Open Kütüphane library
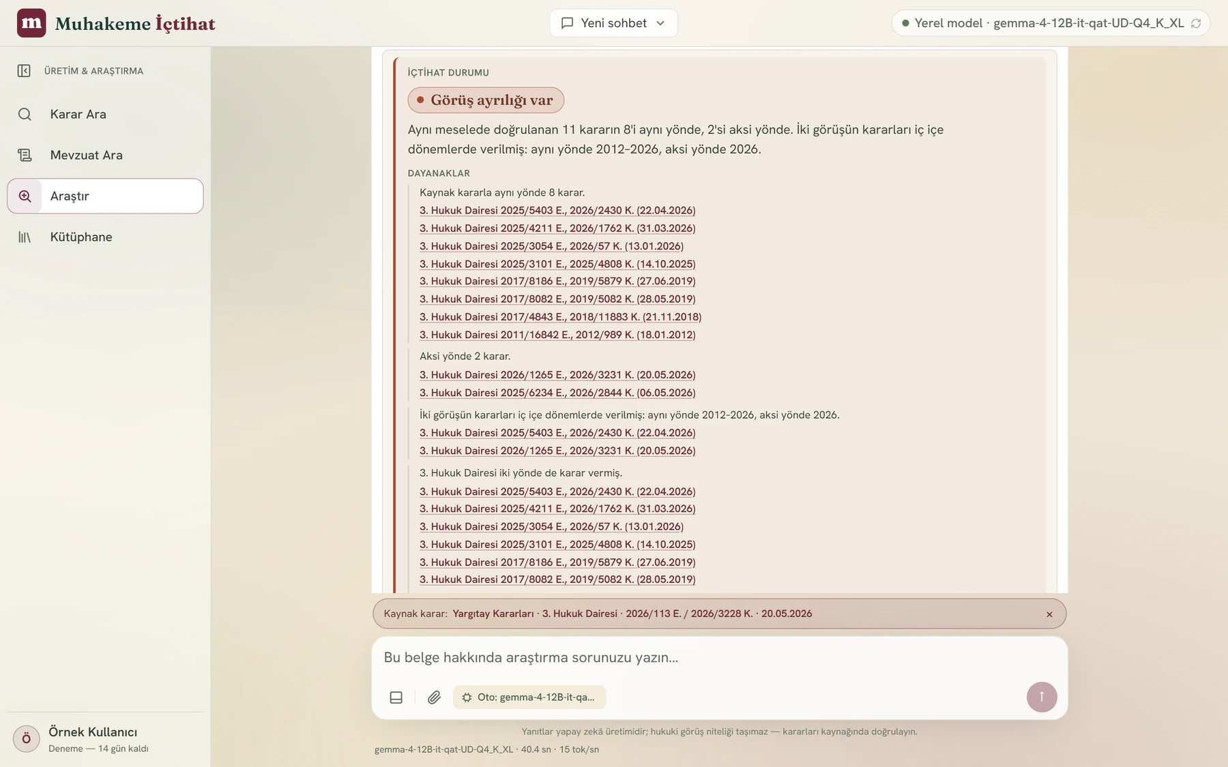Viewport: 1228px width, 767px height. [105, 237]
